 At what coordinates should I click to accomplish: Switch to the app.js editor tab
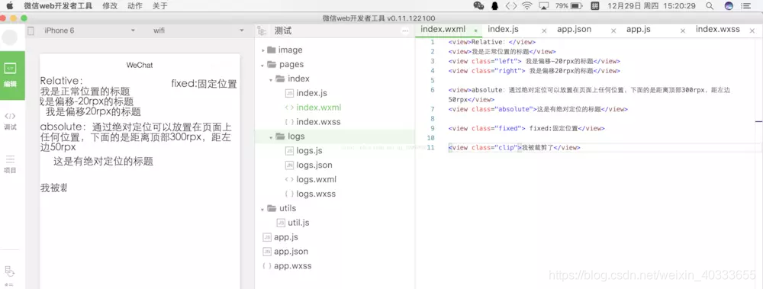[639, 29]
